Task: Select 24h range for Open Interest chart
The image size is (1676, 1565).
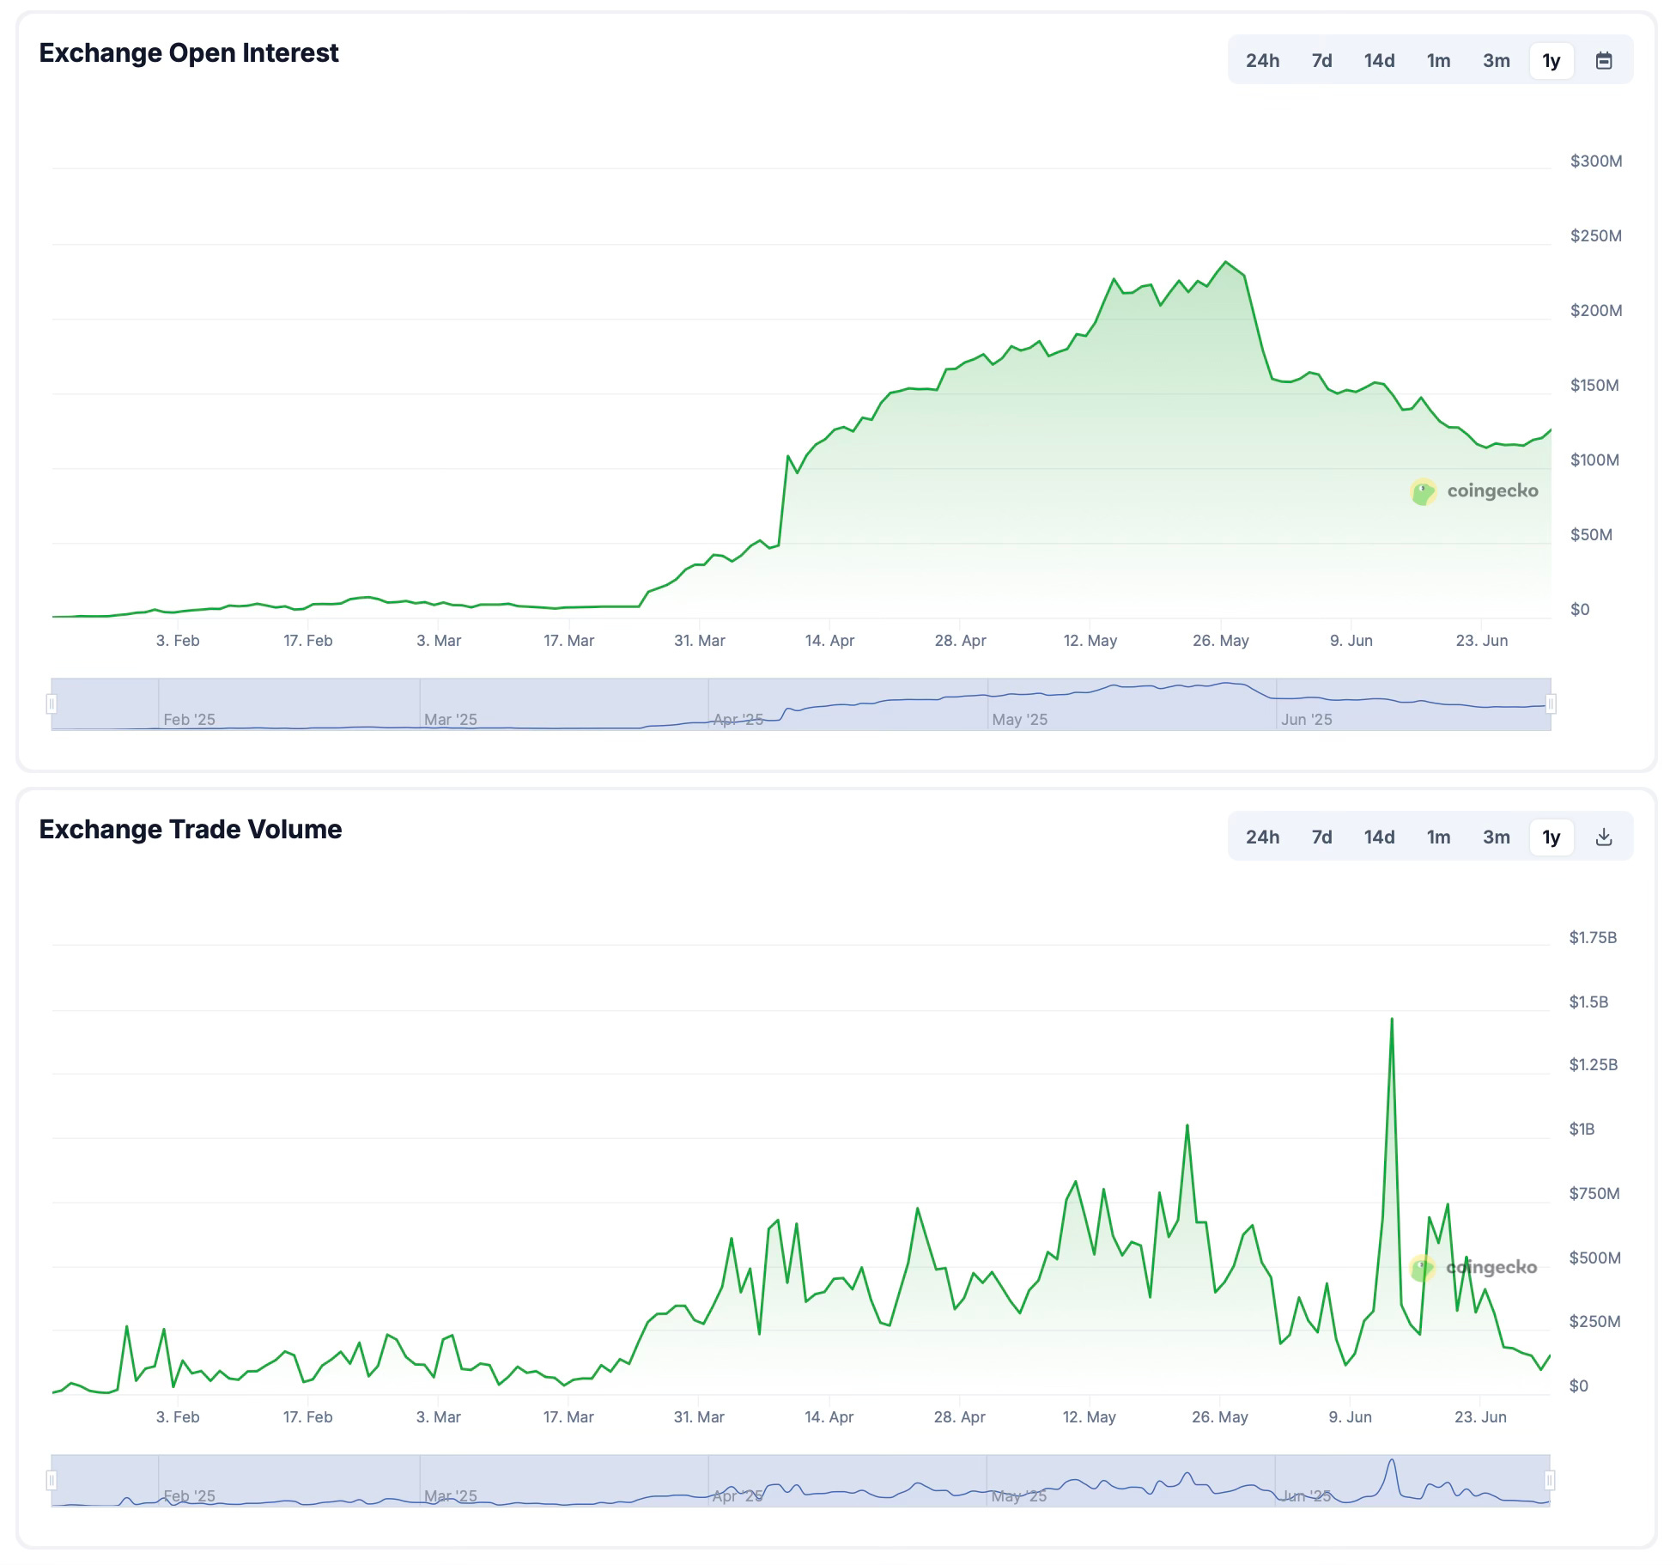Action: [x=1262, y=60]
